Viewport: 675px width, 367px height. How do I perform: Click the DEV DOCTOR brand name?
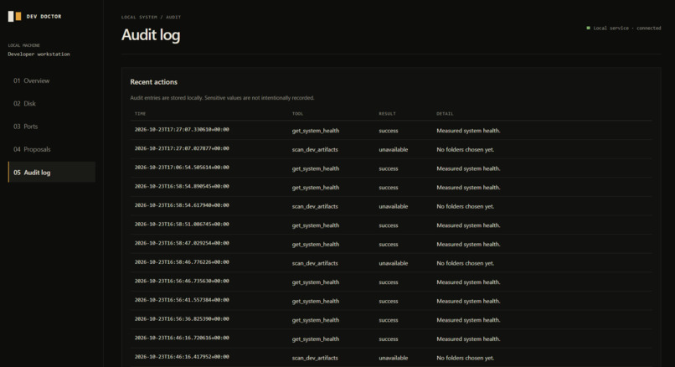pos(44,17)
